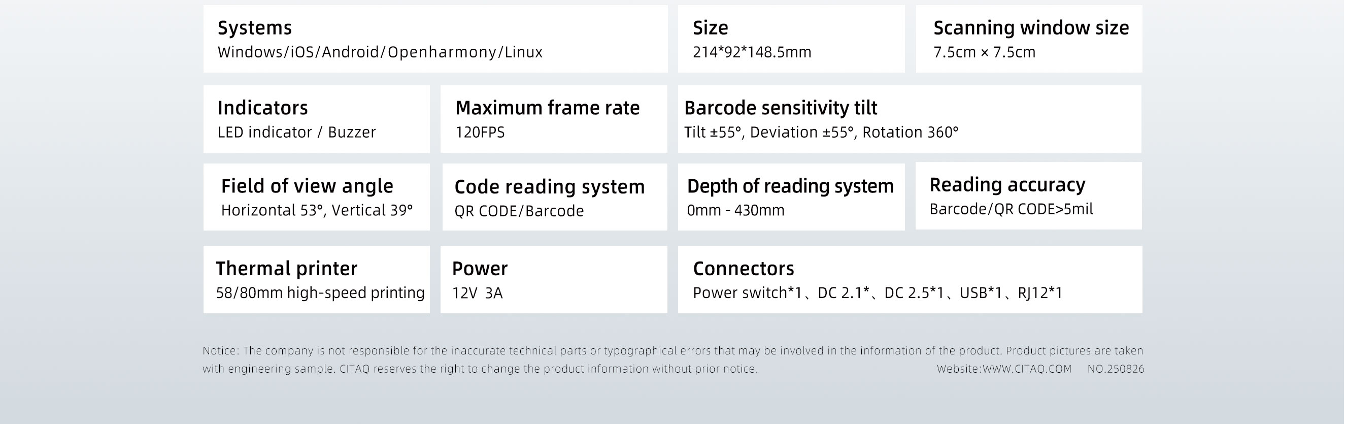Click the Connectors card
Viewport: 1345px width, 424px height.
click(x=910, y=279)
